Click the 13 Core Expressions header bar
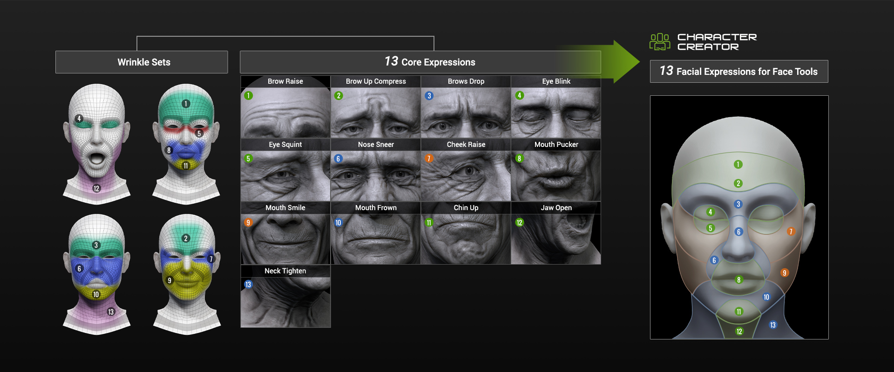This screenshot has width=894, height=372. pos(420,62)
